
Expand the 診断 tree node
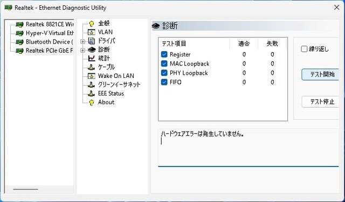82,50
